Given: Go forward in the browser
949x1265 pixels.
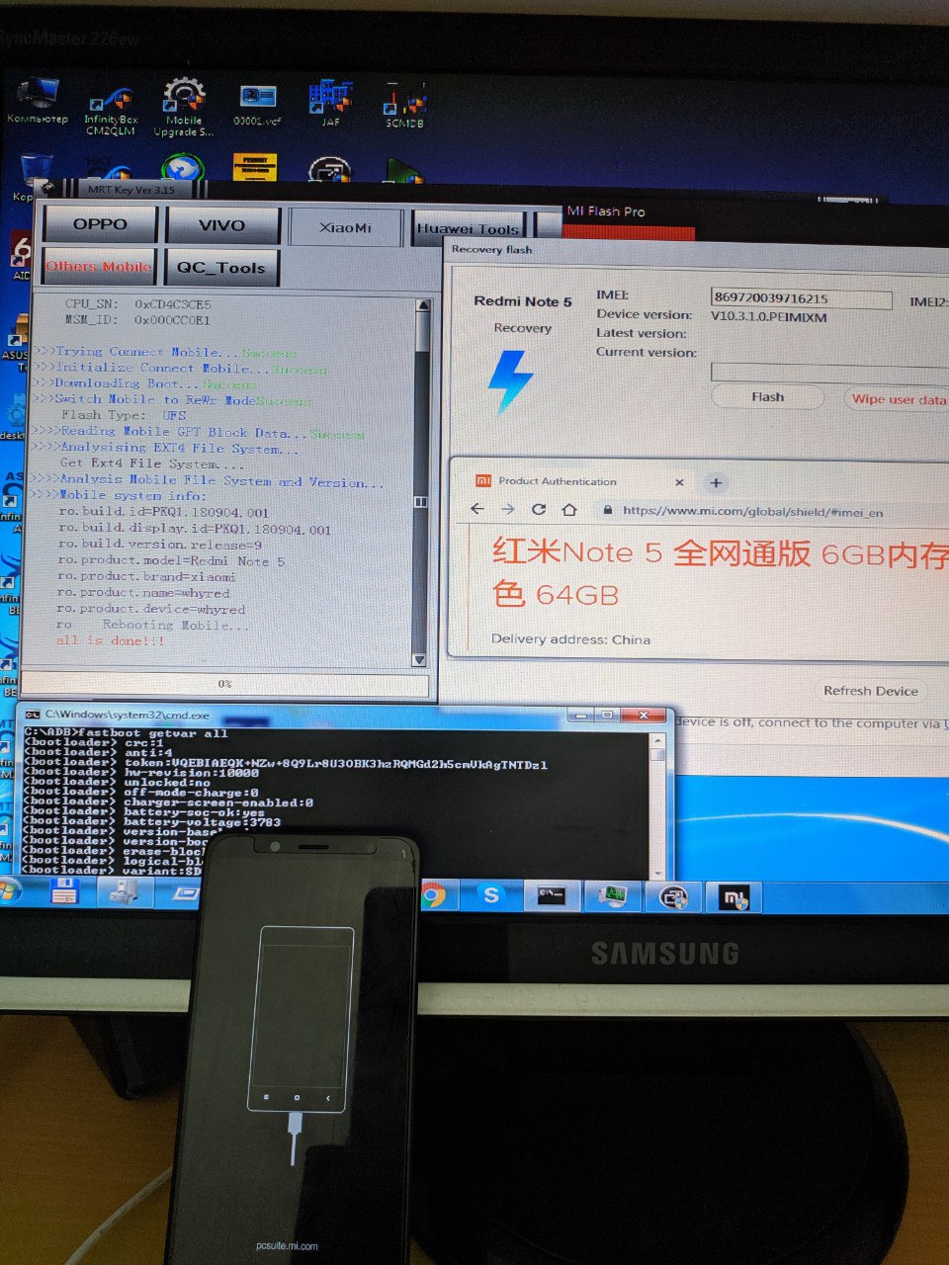Looking at the screenshot, I should [x=508, y=509].
